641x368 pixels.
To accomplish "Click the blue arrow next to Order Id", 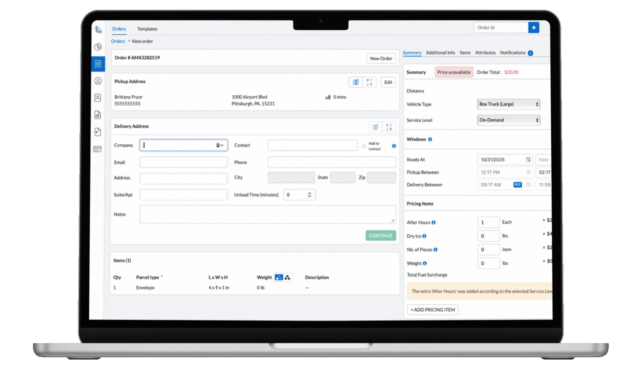I will (x=533, y=27).
